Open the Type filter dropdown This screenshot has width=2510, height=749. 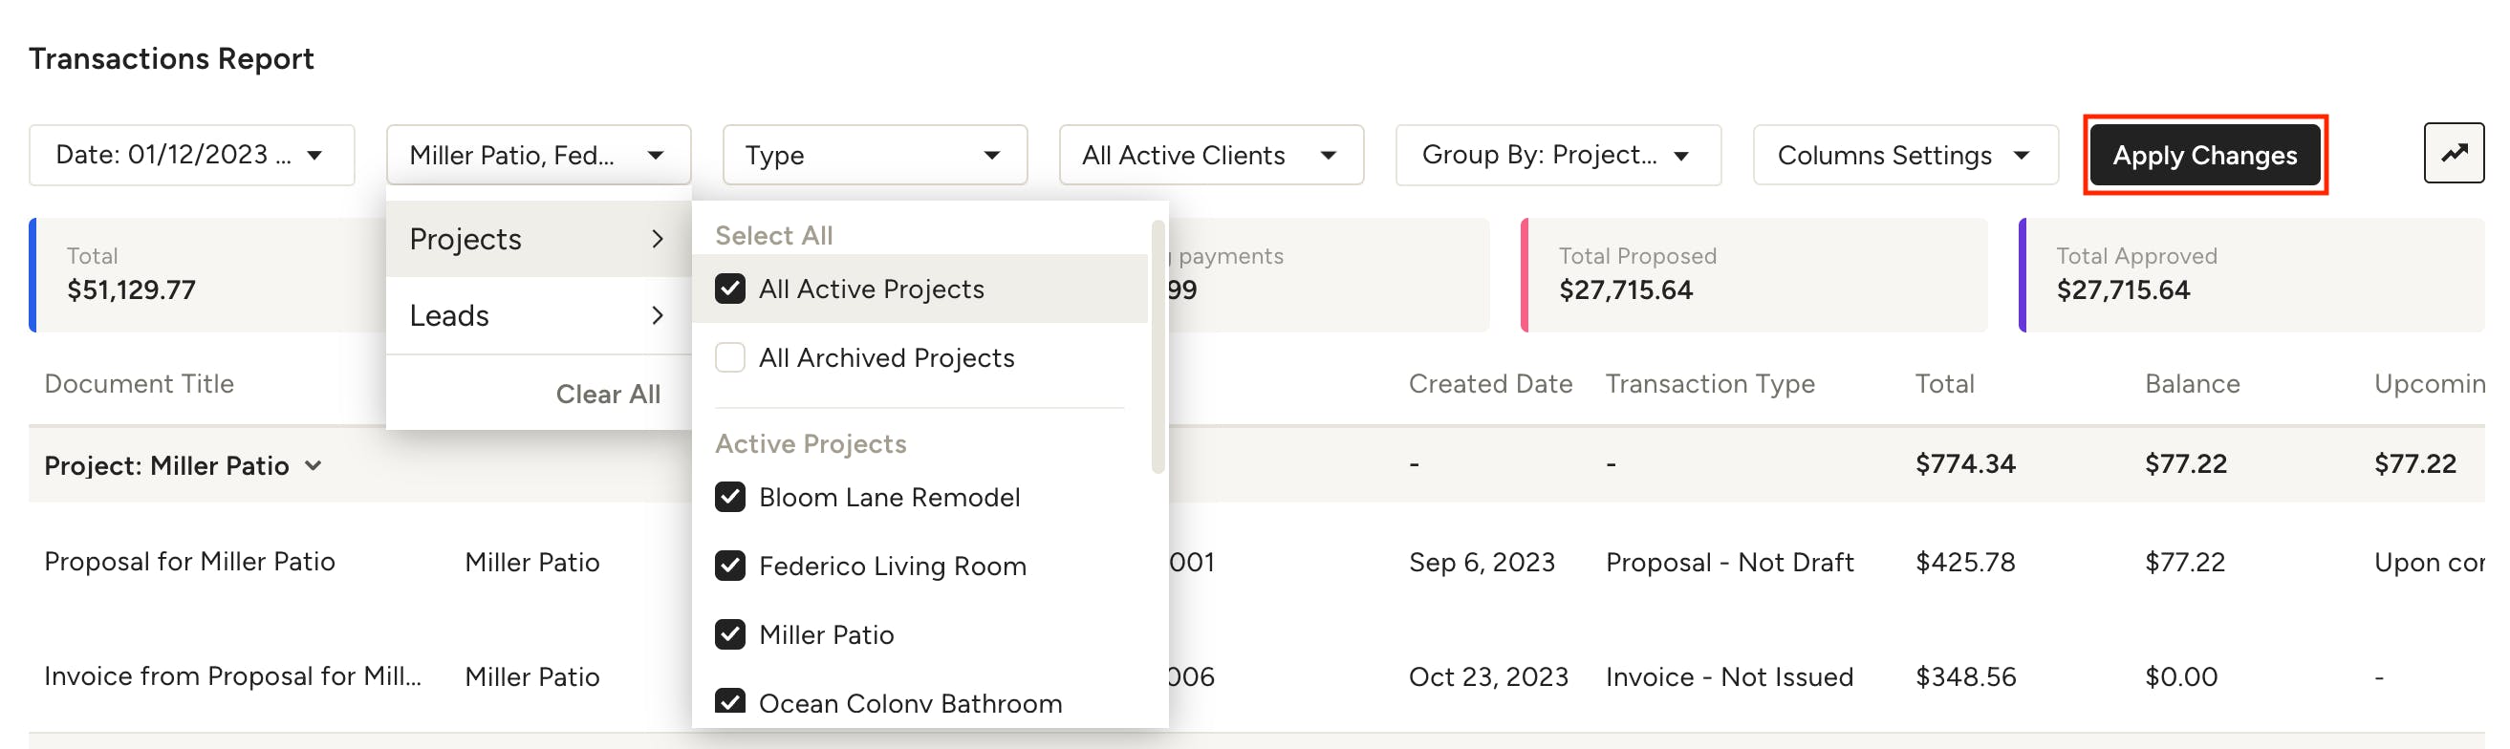[x=873, y=154]
